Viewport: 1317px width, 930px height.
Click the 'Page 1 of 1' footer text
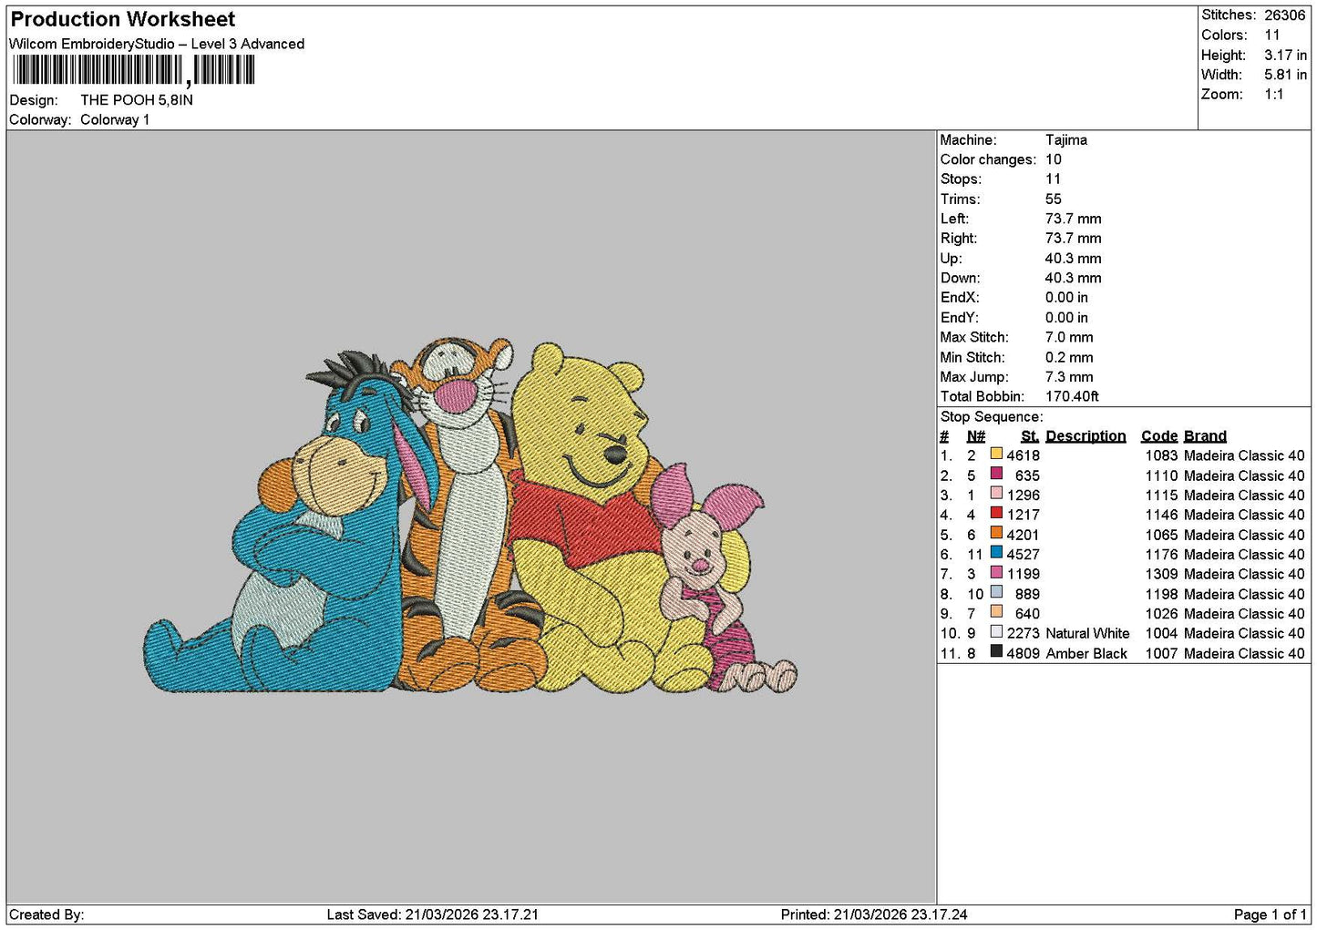click(x=1270, y=915)
